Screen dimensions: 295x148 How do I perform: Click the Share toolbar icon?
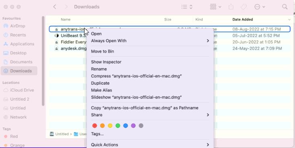[x=231, y=7]
